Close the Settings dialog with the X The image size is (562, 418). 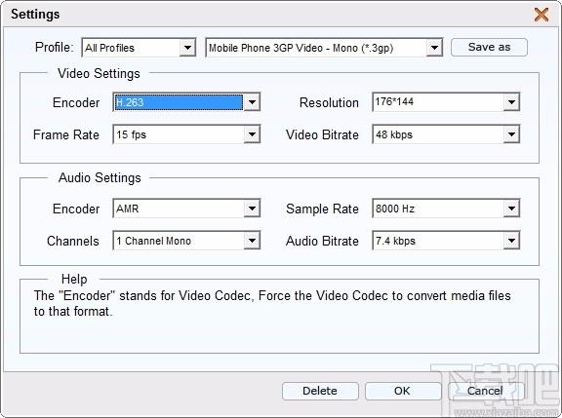[x=542, y=15]
